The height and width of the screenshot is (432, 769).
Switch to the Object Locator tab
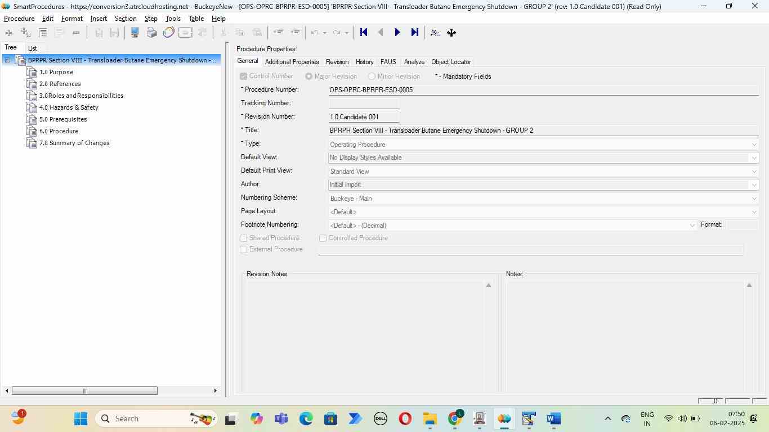point(451,62)
